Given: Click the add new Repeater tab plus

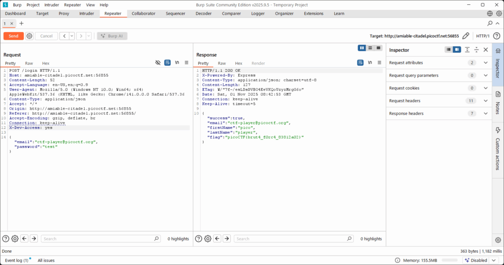Looking at the screenshot, I should pyautogui.click(x=21, y=23).
